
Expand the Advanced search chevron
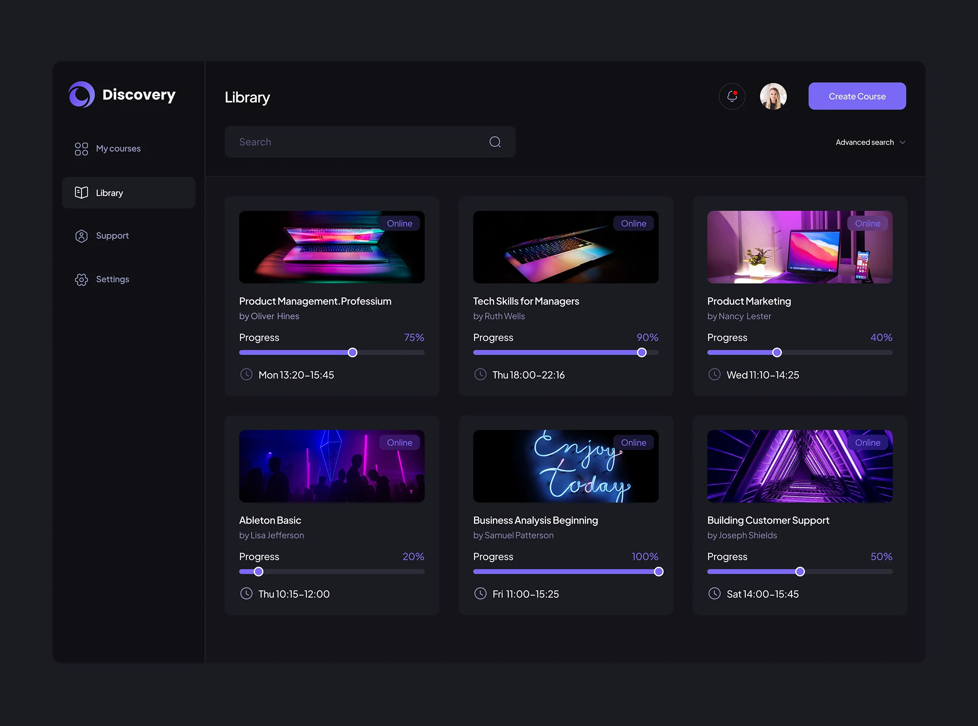click(x=902, y=142)
